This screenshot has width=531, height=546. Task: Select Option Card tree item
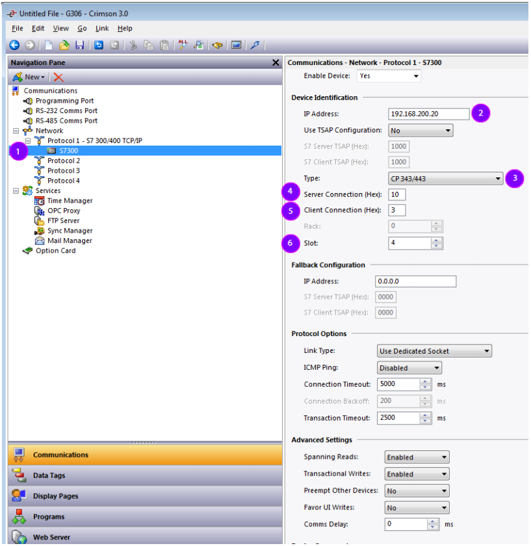(x=55, y=251)
